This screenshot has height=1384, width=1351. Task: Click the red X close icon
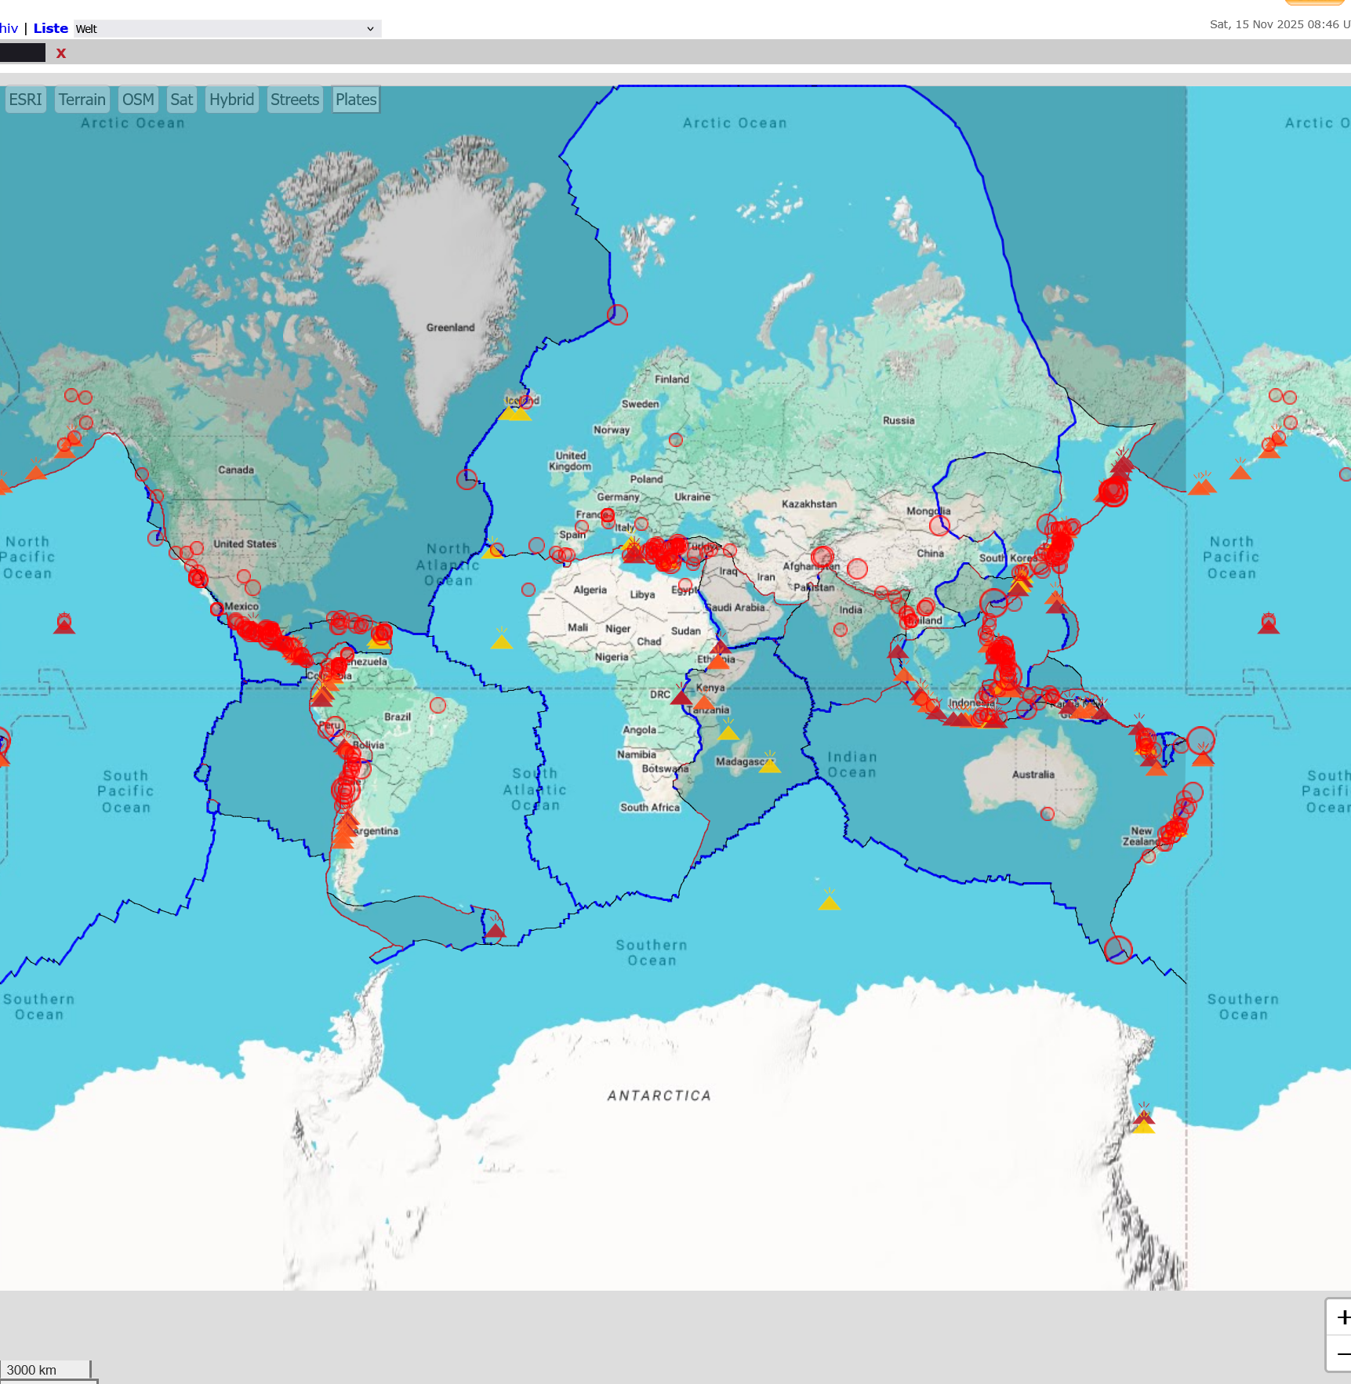(x=61, y=53)
